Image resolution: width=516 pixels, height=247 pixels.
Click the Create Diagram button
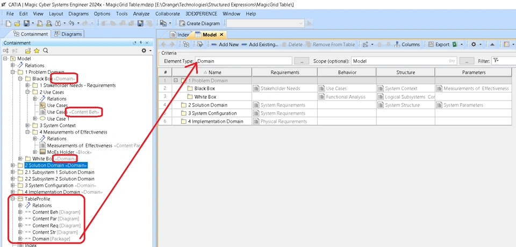point(199,23)
